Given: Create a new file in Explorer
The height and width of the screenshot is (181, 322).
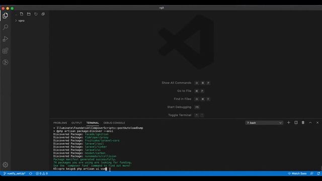Looking at the screenshot, I should coord(22,14).
